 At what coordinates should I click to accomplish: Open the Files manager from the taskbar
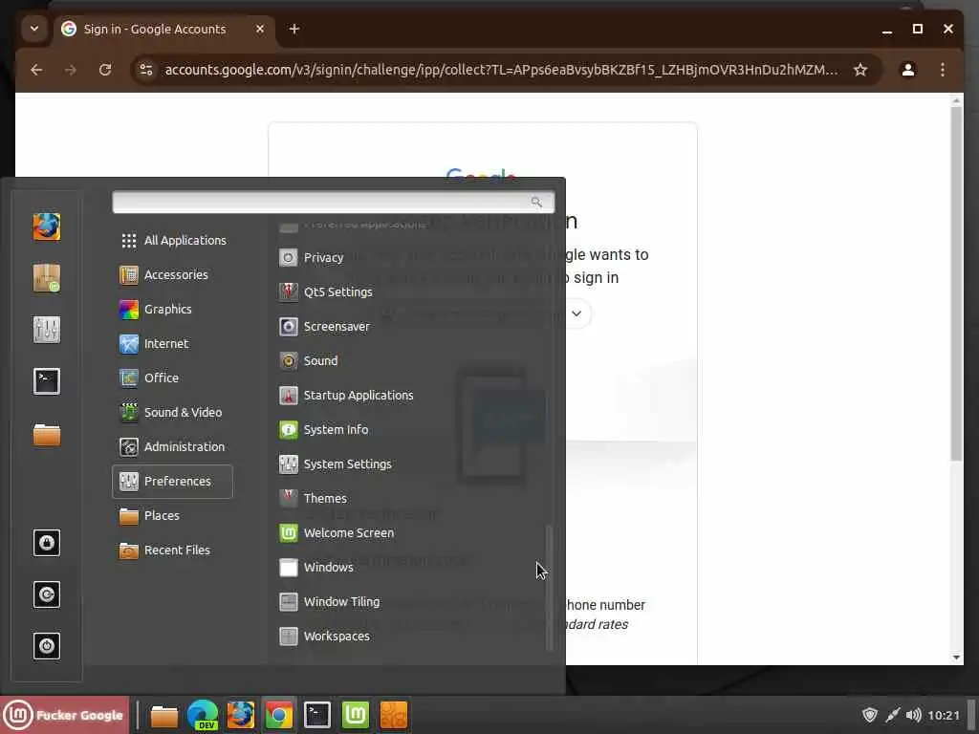pyautogui.click(x=164, y=715)
